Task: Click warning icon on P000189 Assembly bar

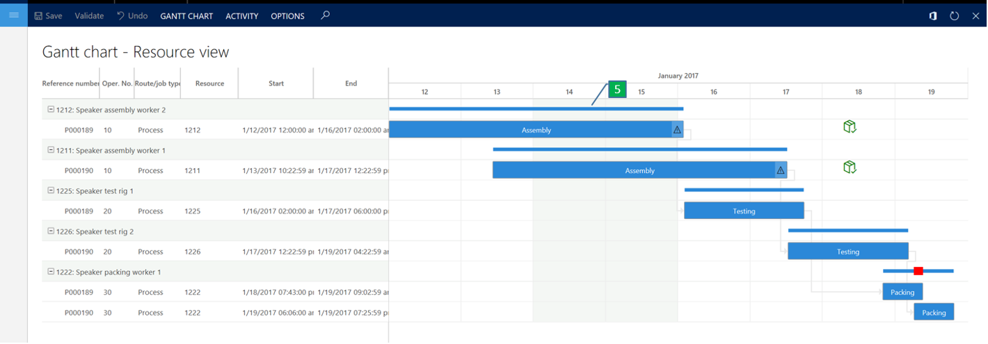Action: point(677,130)
